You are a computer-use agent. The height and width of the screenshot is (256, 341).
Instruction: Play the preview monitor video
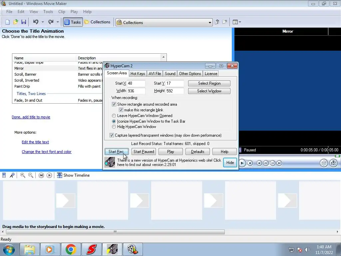242,163
